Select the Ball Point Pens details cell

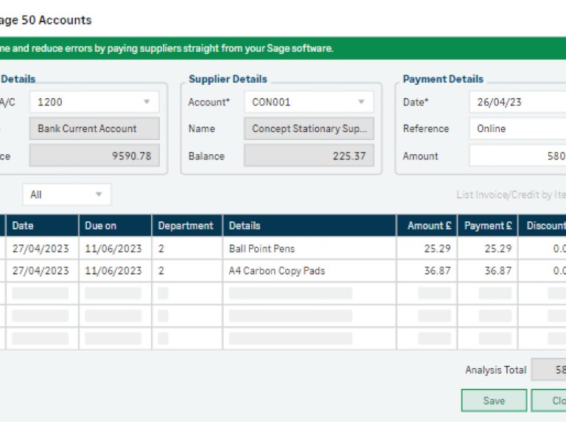310,248
